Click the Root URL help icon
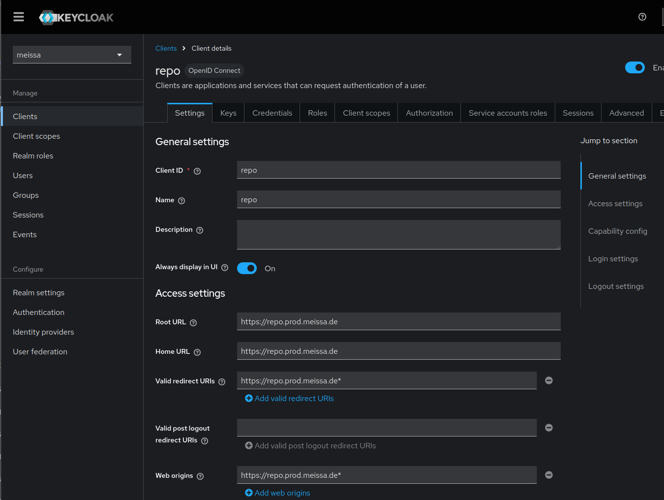The image size is (664, 500). pos(193,323)
